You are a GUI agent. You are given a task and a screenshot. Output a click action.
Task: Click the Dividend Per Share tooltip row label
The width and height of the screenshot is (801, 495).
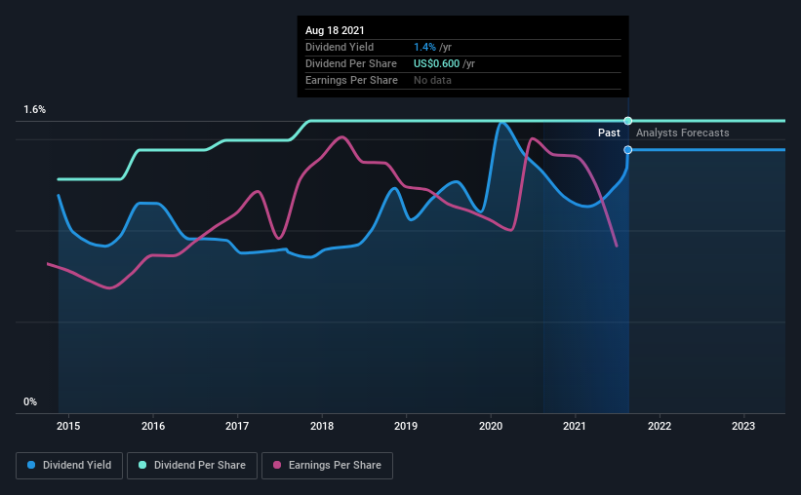point(351,63)
